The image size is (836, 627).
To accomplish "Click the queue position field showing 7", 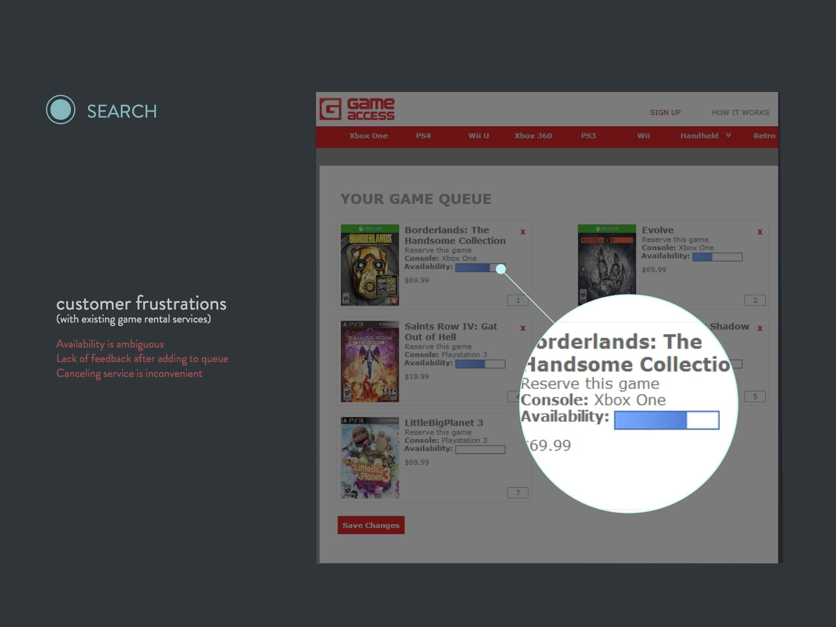I will pos(518,493).
